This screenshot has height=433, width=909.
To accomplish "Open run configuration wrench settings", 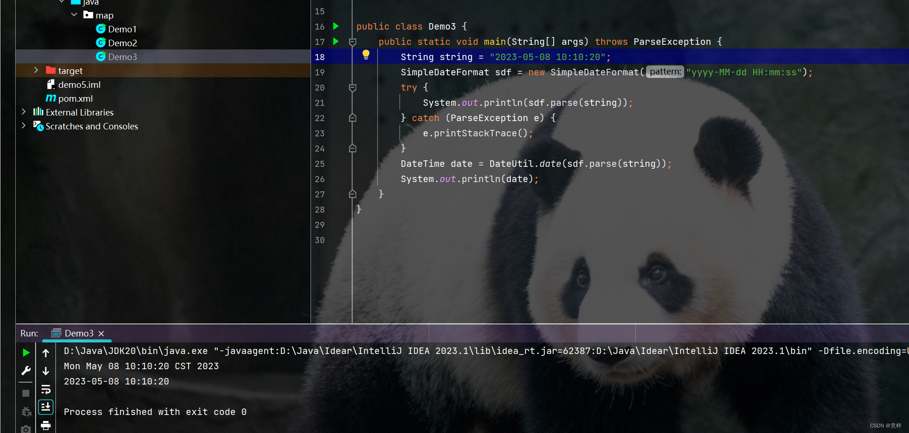I will pyautogui.click(x=26, y=371).
